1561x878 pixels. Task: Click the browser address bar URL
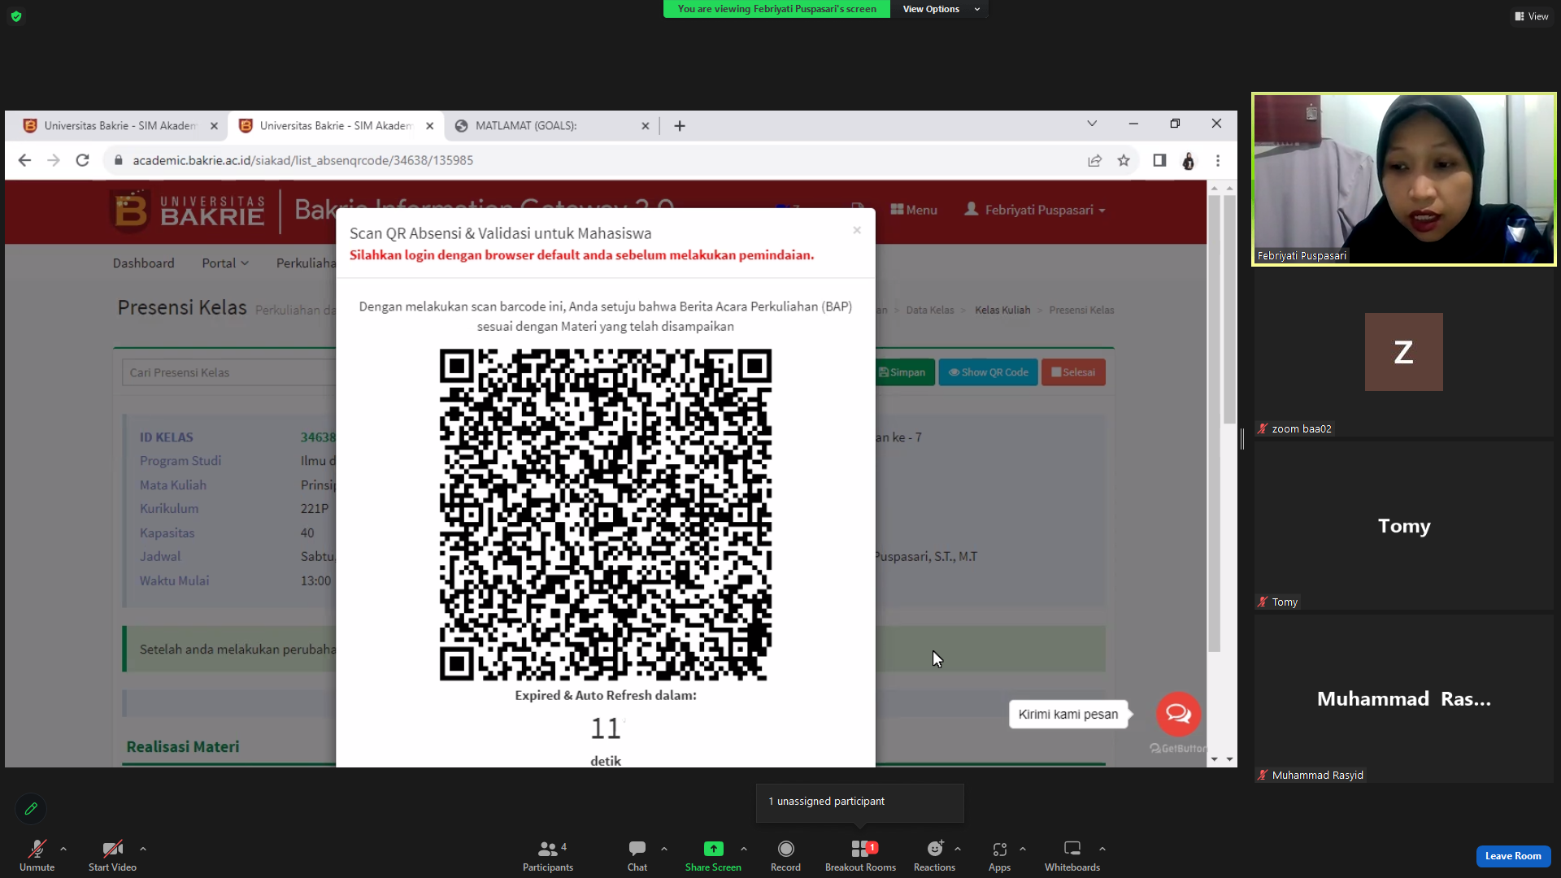(x=302, y=160)
